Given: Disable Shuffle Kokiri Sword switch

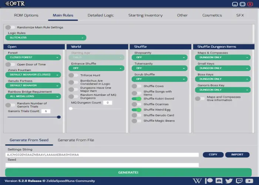Looking at the screenshot, I should point(137,99).
